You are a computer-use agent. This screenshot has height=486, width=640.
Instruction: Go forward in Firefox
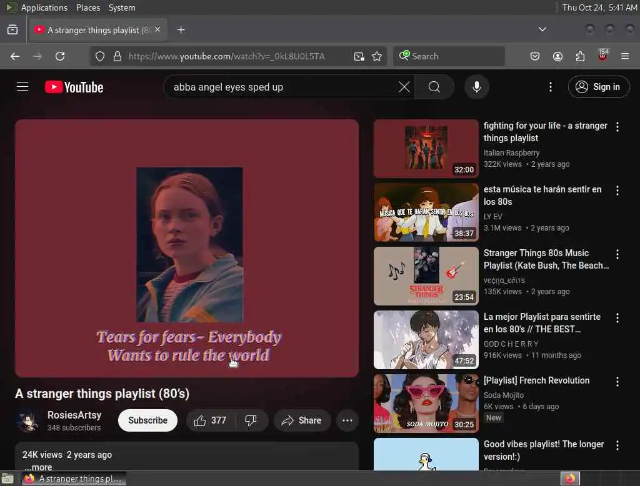[x=37, y=56]
